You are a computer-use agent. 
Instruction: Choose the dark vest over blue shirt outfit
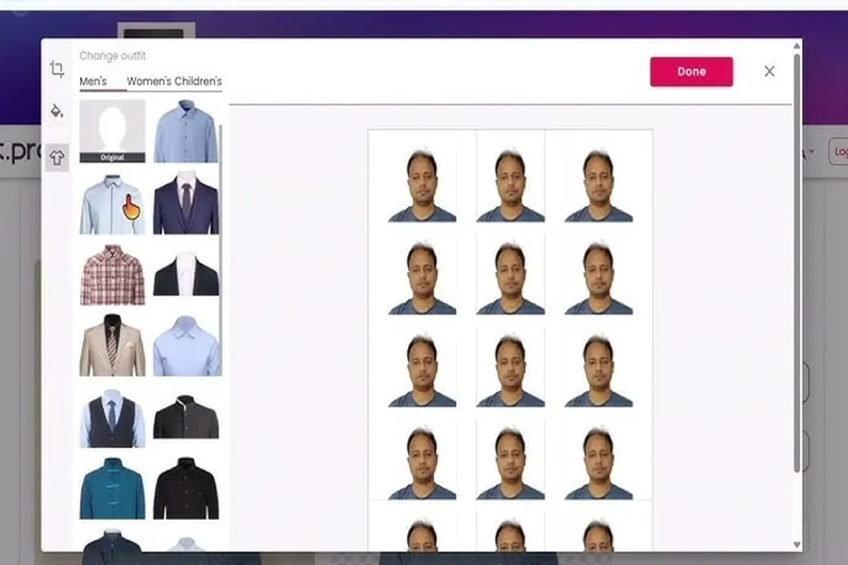click(113, 417)
